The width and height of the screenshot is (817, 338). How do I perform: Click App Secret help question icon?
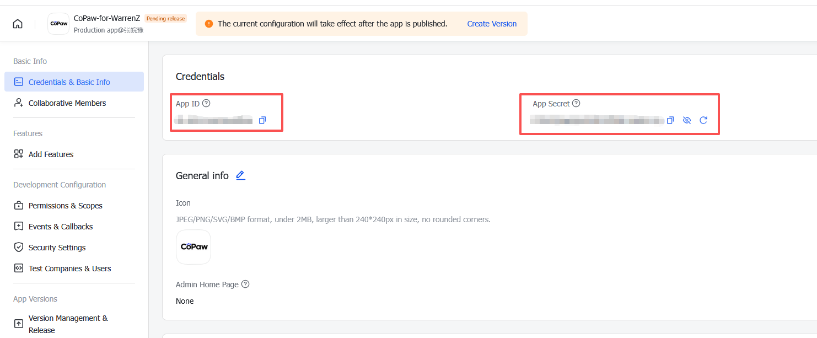pyautogui.click(x=576, y=103)
